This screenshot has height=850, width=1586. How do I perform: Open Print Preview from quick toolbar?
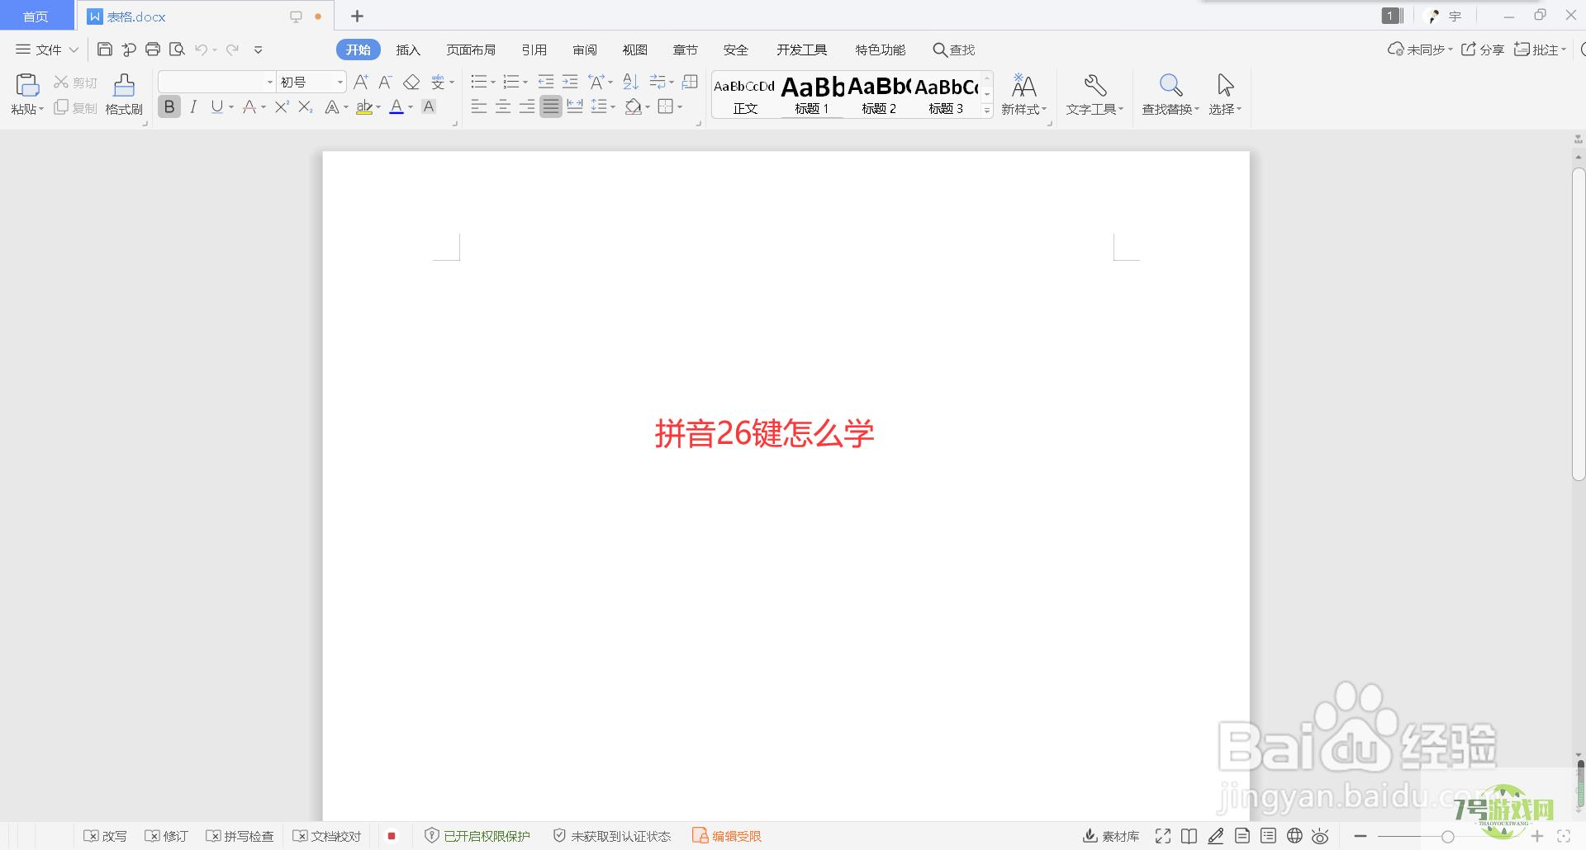[x=177, y=50]
